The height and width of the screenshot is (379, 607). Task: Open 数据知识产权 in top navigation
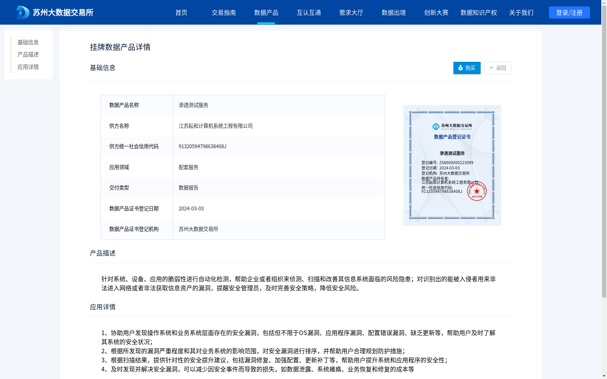coord(479,13)
